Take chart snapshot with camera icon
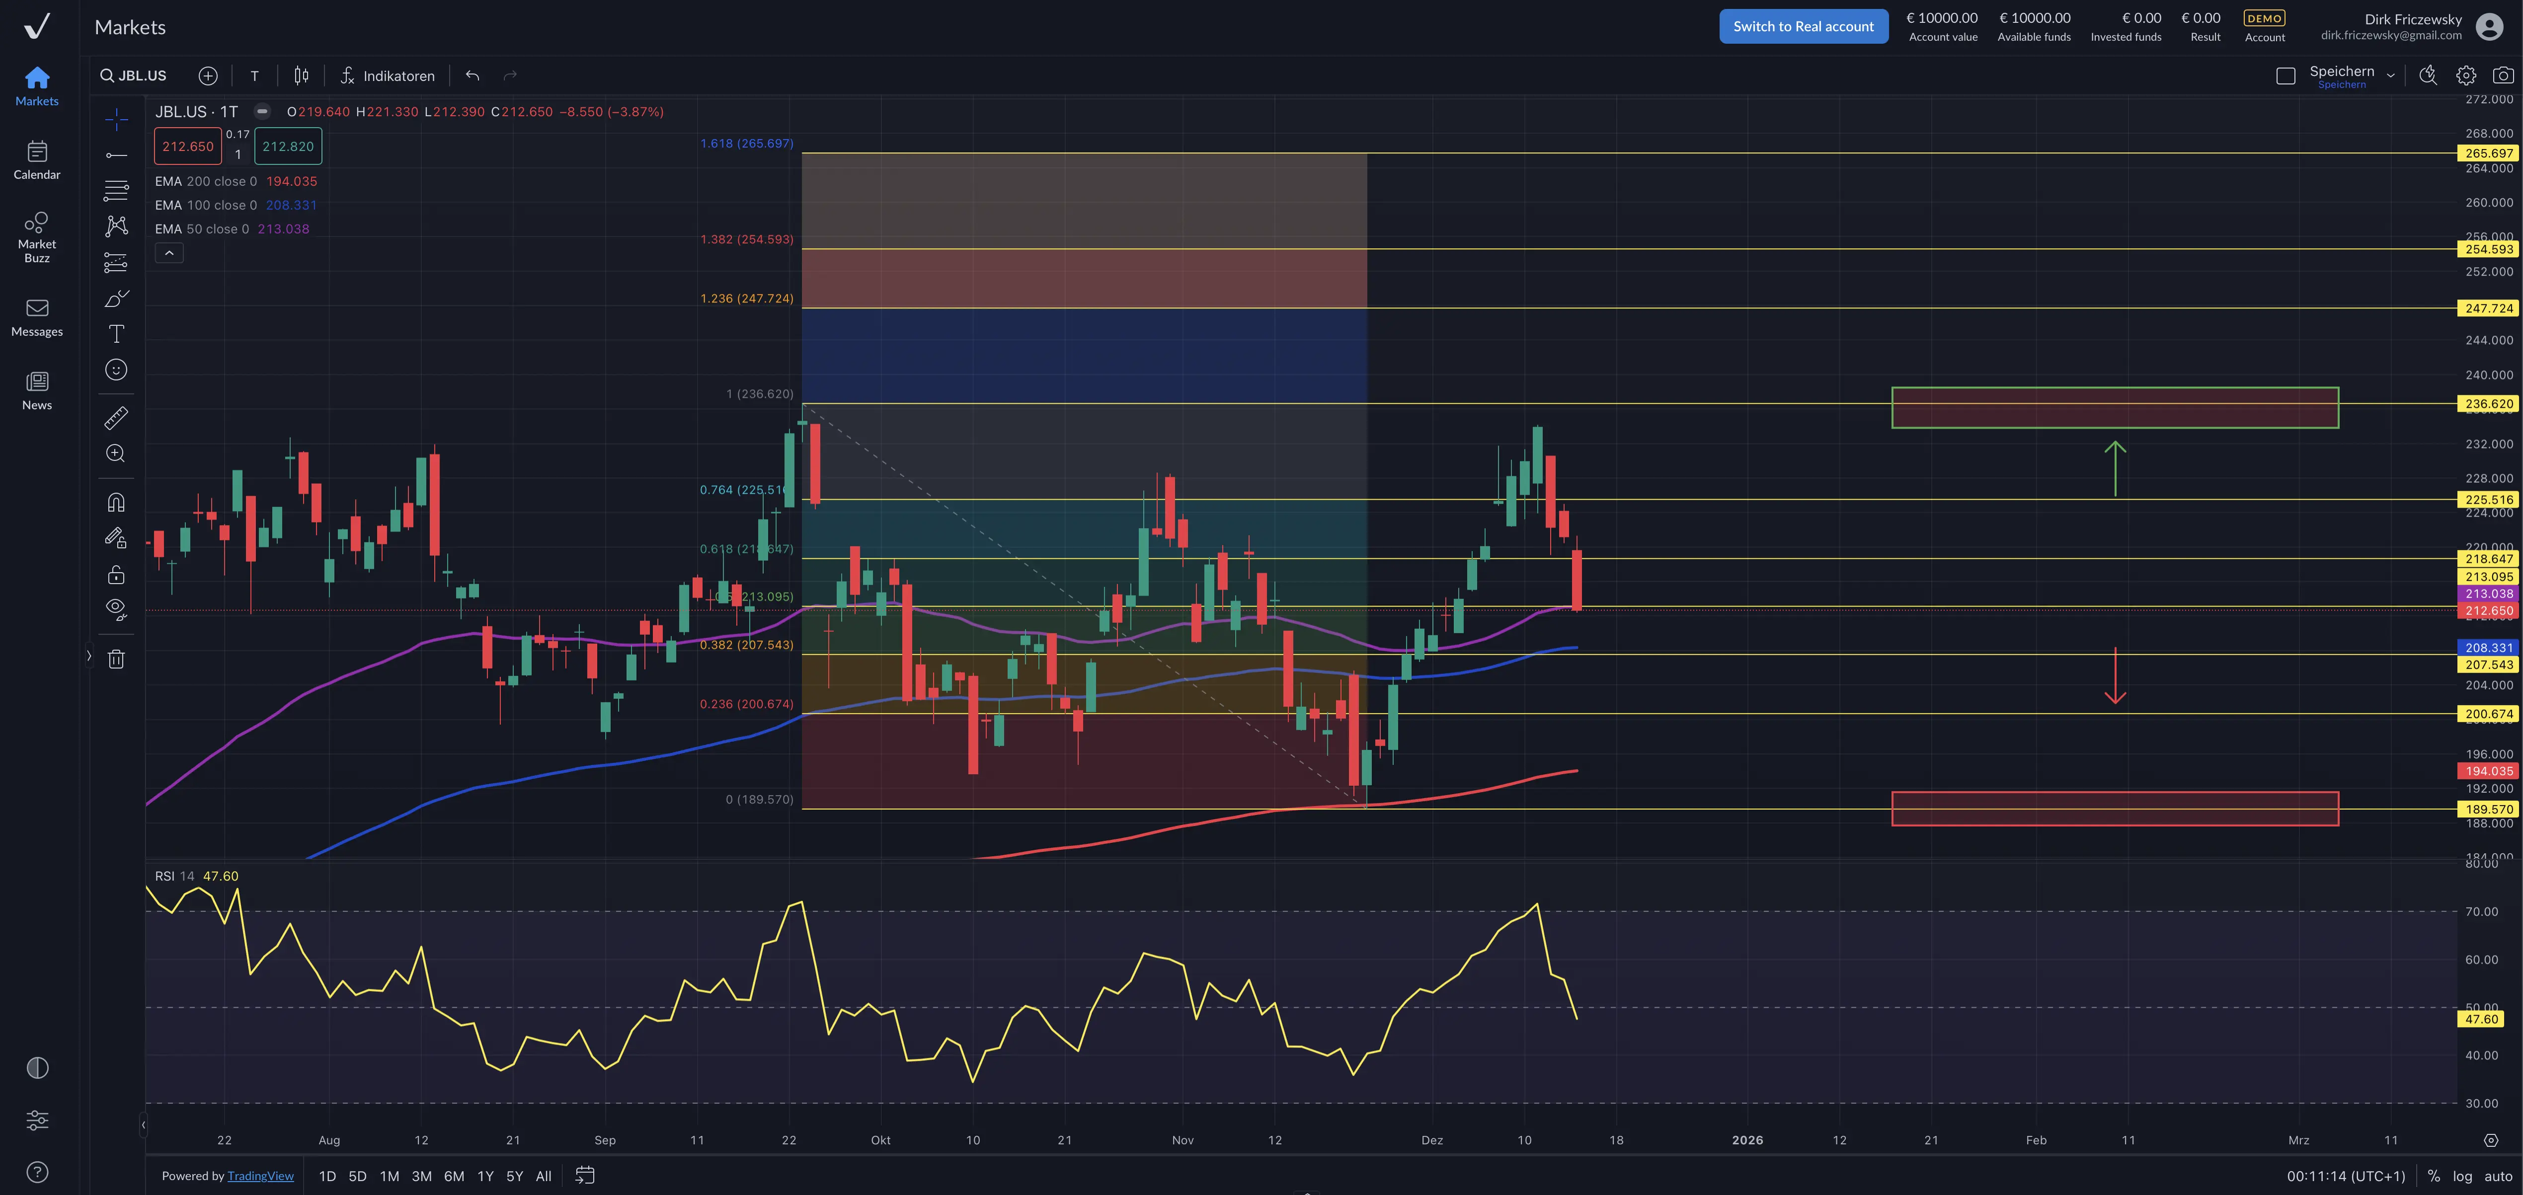The width and height of the screenshot is (2523, 1195). [x=2503, y=75]
